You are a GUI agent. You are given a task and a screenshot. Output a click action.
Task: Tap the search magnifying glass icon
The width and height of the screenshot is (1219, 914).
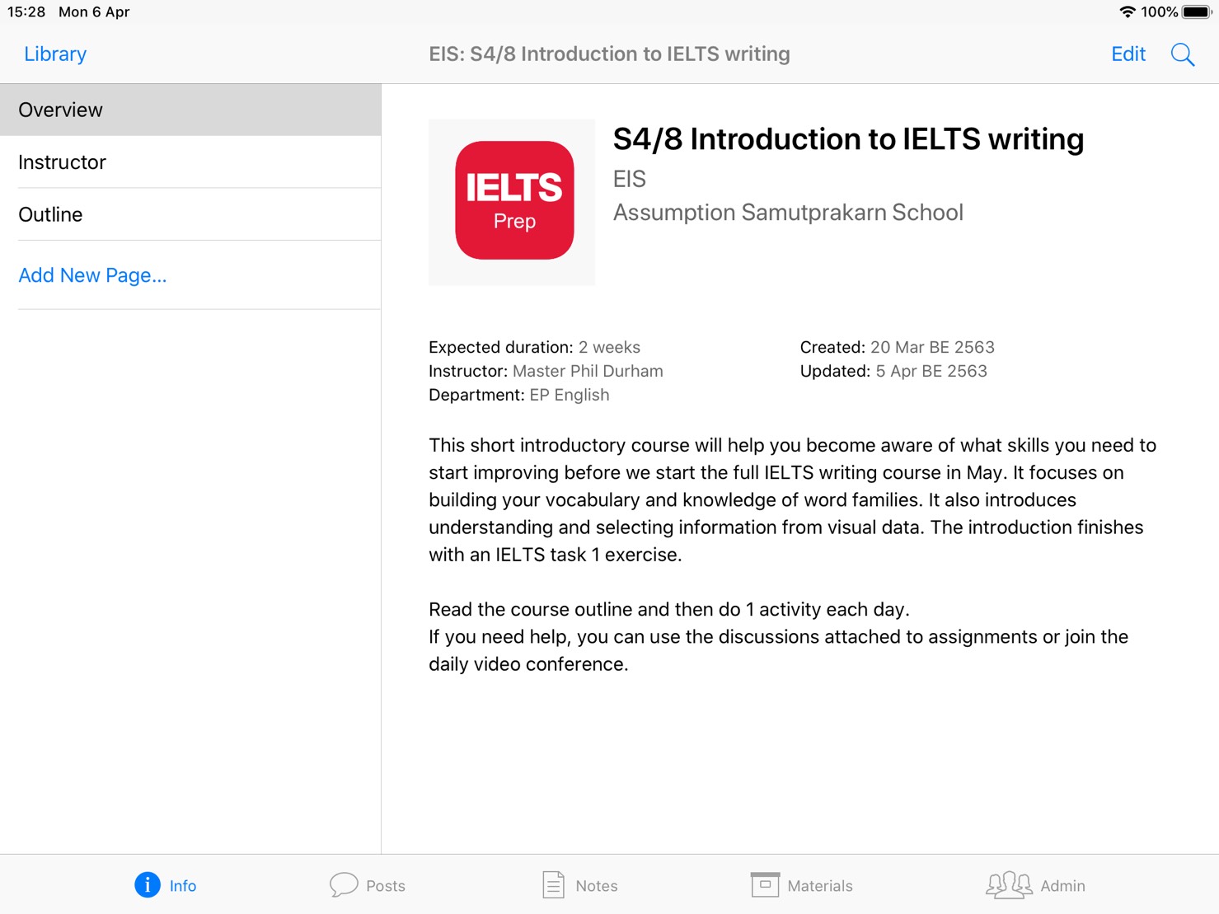tap(1183, 54)
